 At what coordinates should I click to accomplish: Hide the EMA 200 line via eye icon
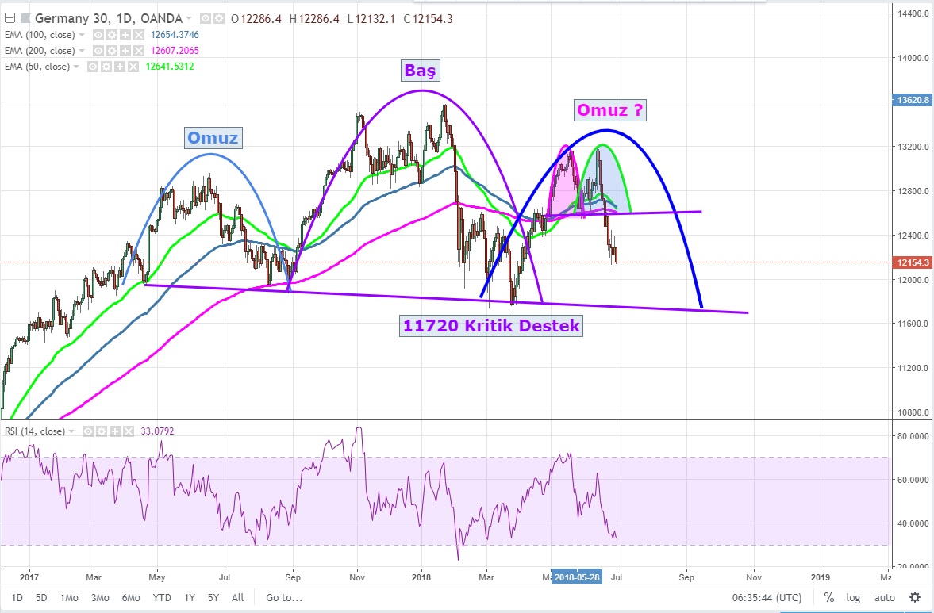[x=98, y=51]
